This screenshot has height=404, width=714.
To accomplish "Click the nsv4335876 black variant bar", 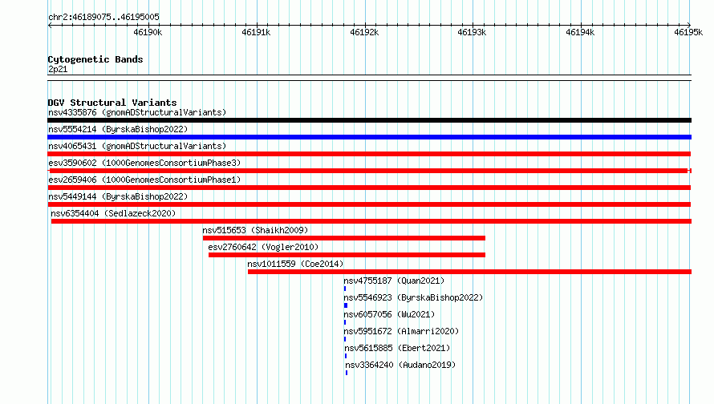I will (369, 120).
